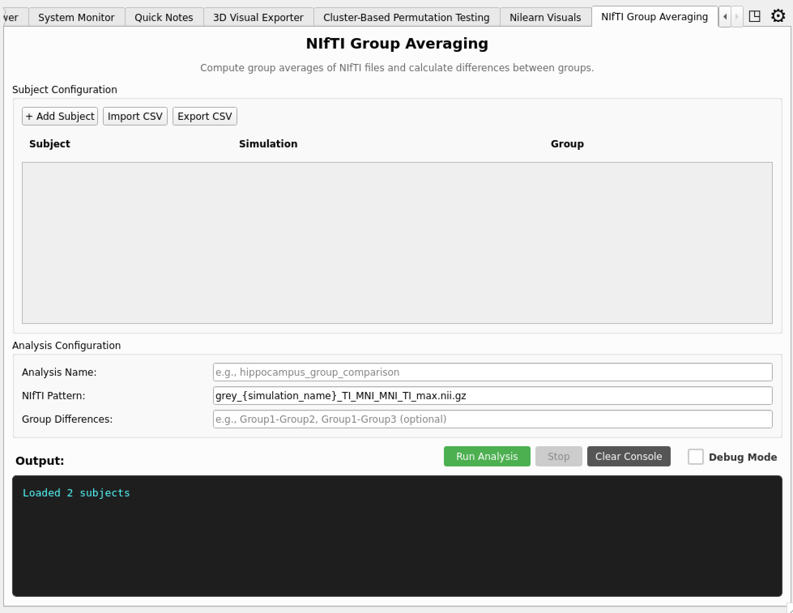Switch to the System Monitor tab
The image size is (793, 613).
point(76,17)
